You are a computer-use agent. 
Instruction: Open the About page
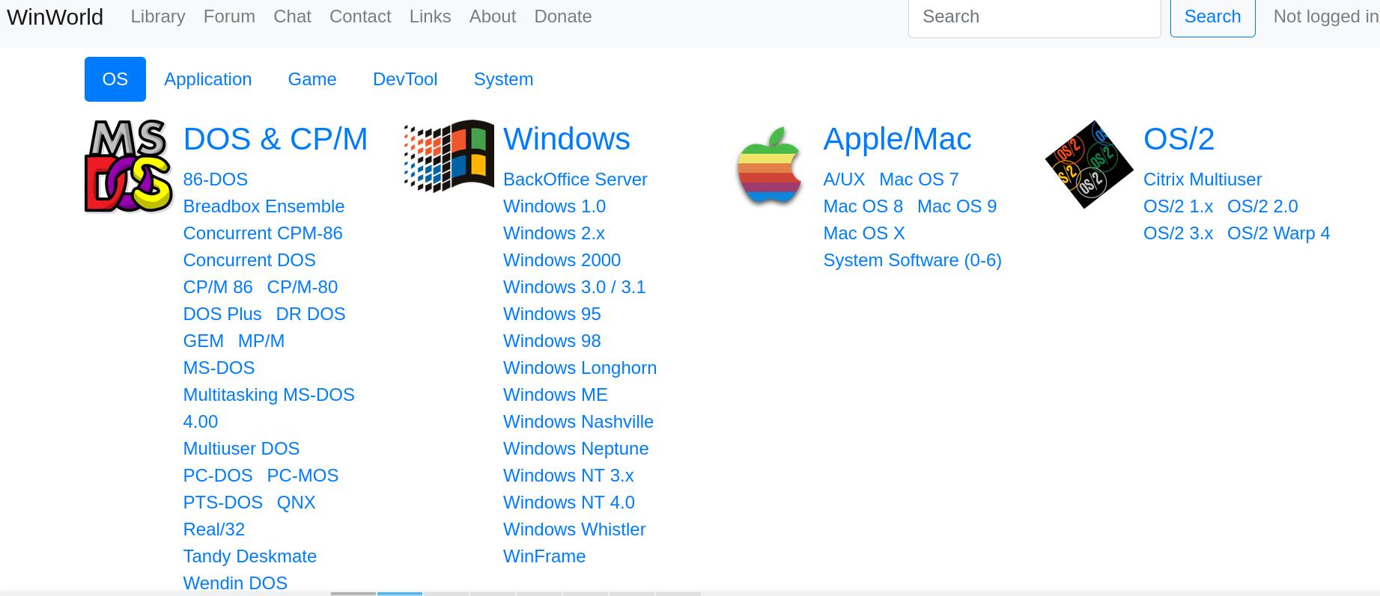493,16
